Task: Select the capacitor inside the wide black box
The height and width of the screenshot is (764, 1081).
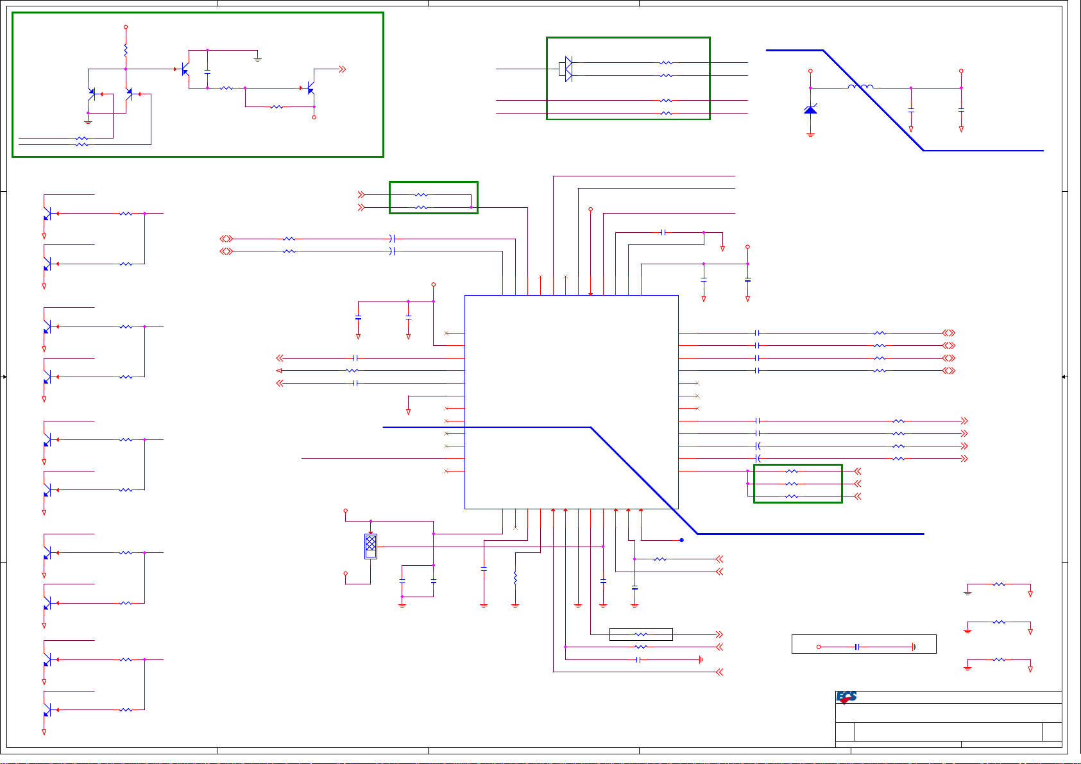Action: [856, 647]
